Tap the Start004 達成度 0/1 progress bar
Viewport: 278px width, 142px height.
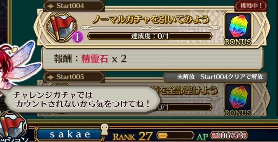point(150,36)
